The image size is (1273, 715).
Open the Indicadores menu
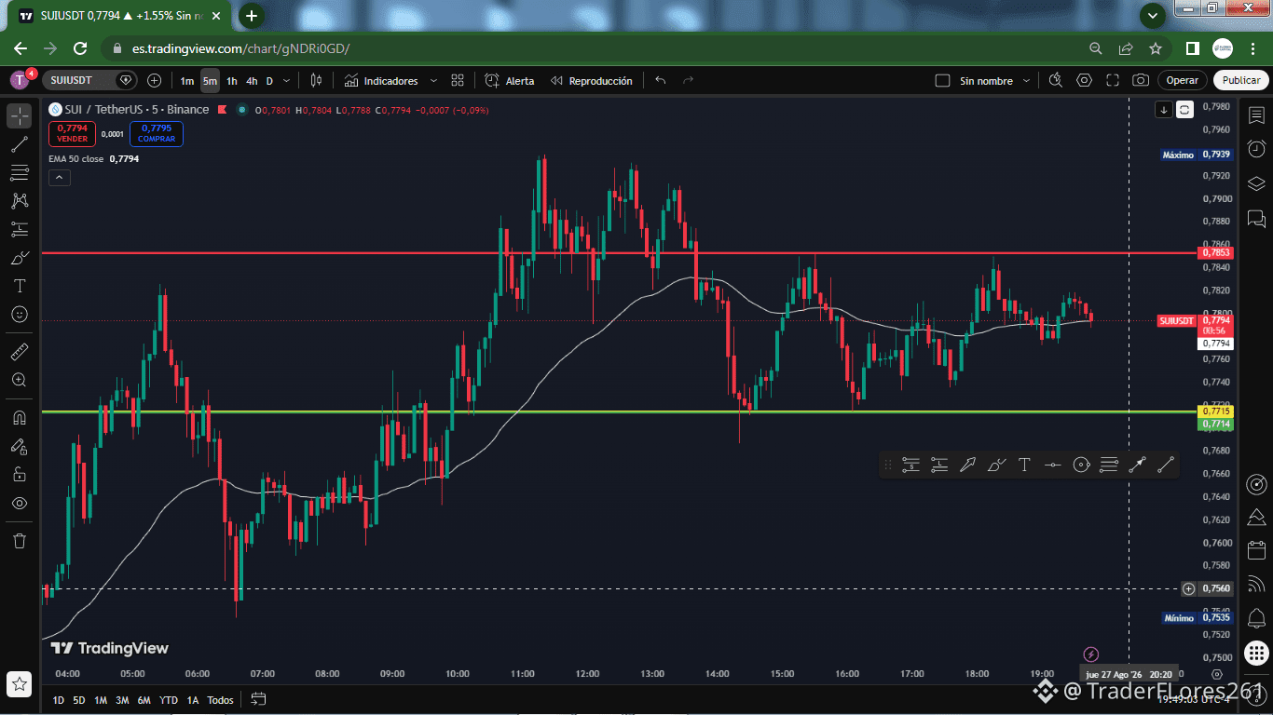pyautogui.click(x=381, y=81)
